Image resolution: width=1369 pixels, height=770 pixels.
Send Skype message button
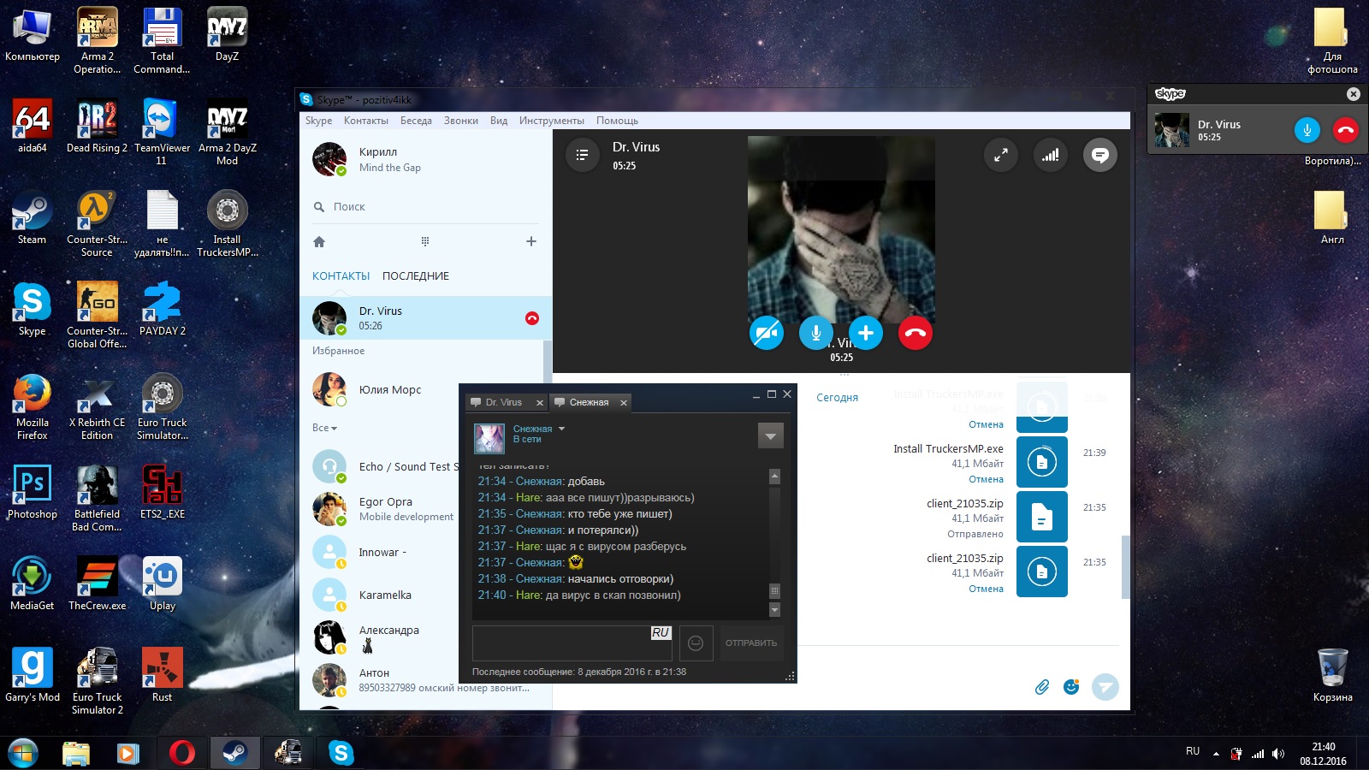[x=1105, y=687]
